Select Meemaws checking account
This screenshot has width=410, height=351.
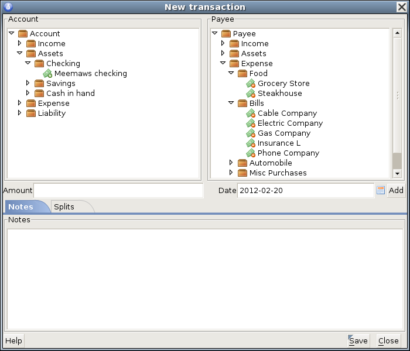(x=90, y=74)
